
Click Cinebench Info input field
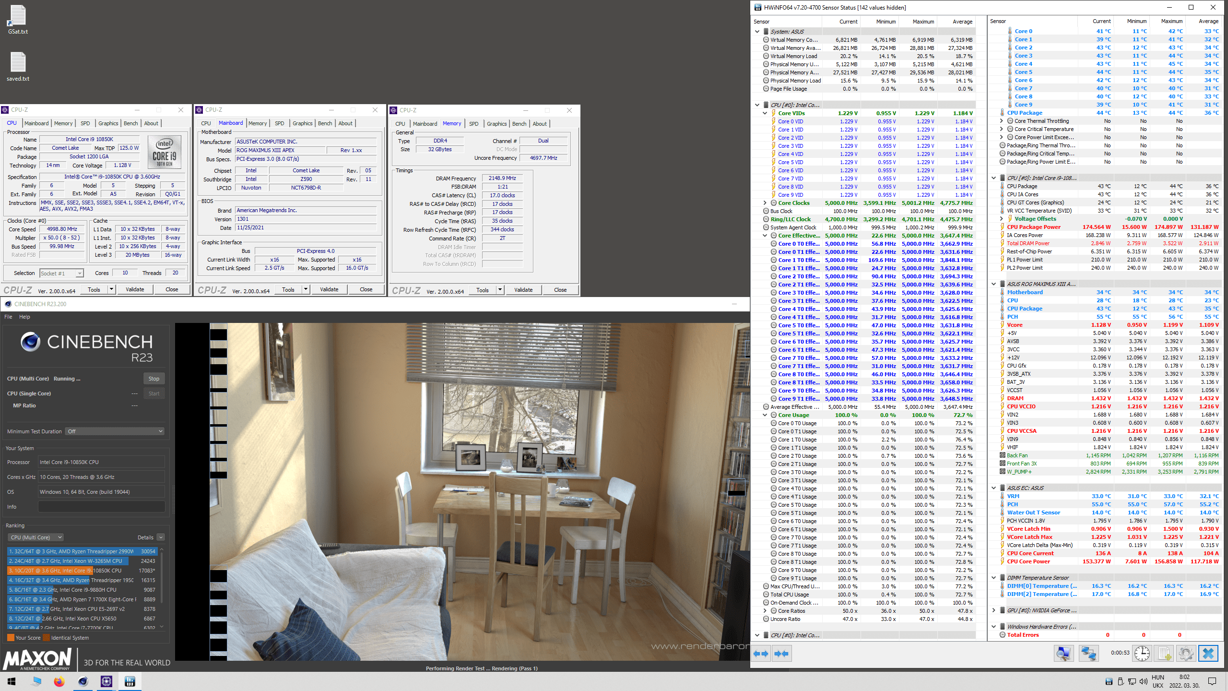click(x=101, y=507)
